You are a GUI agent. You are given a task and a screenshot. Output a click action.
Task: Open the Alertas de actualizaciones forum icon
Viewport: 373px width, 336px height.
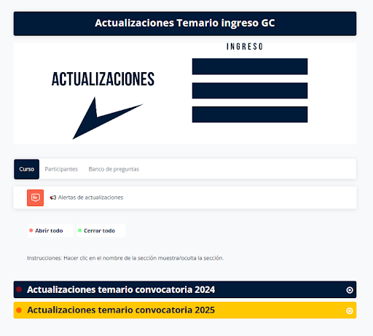click(x=35, y=198)
